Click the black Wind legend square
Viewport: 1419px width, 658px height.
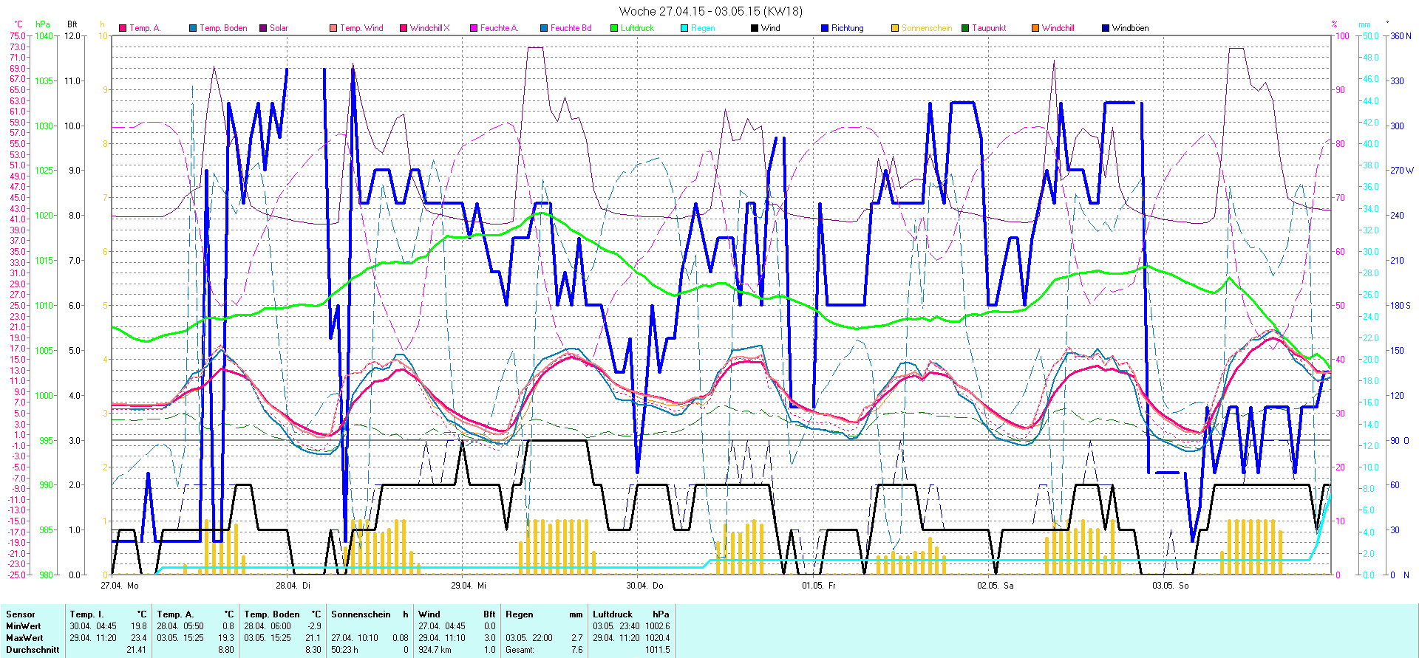coord(755,28)
